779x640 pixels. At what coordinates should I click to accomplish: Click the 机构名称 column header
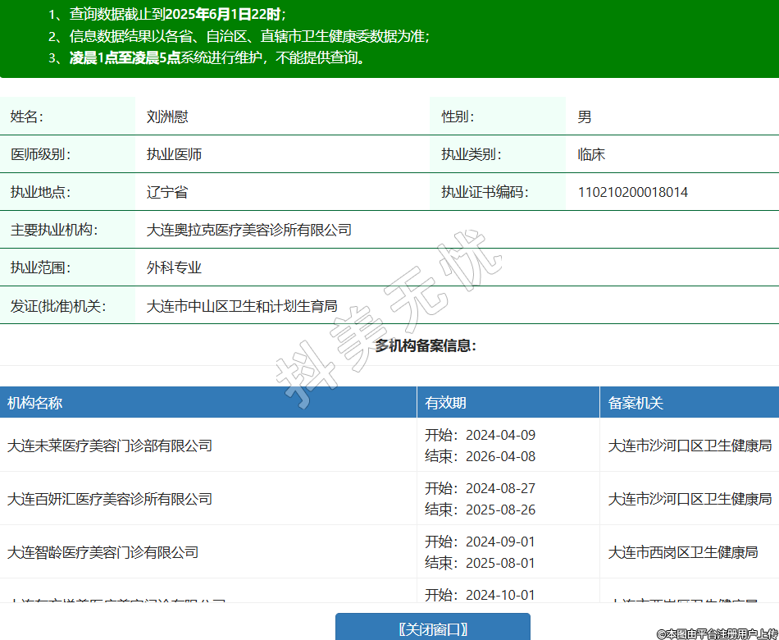tap(35, 403)
